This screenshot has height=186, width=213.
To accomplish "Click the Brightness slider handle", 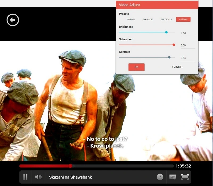I will [x=166, y=32].
